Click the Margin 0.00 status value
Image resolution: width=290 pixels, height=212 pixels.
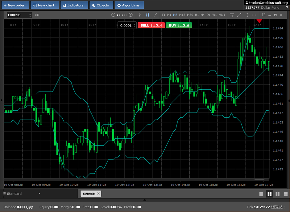pyautogui.click(x=76, y=207)
